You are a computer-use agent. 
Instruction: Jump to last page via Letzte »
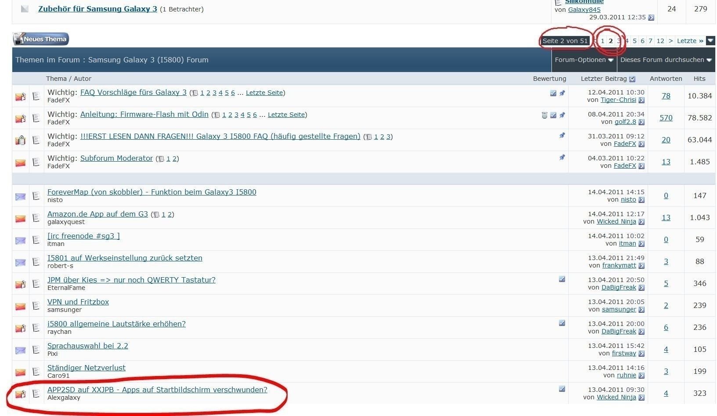690,41
